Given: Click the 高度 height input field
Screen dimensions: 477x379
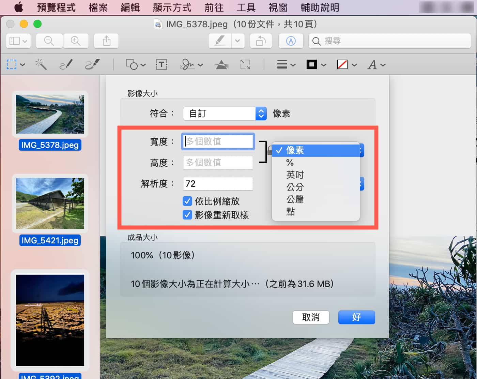Looking at the screenshot, I should 218,163.
